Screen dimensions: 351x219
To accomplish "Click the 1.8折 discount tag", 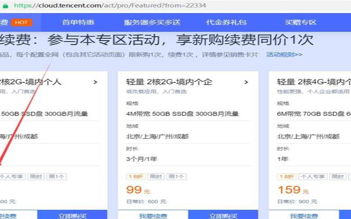I will tap(287, 177).
